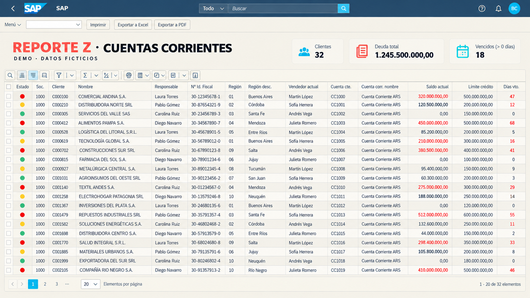Image resolution: width=530 pixels, height=298 pixels.
Task: Check the COMPAÑÍA RIO NEGRO S.A. checkbox
Action: click(9, 270)
